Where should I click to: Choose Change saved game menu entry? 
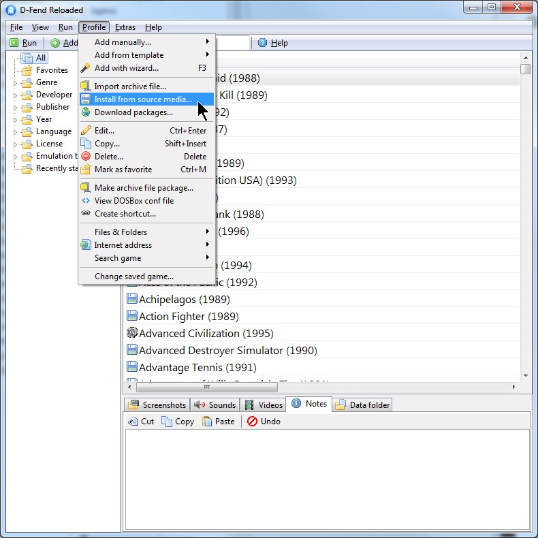click(x=147, y=276)
